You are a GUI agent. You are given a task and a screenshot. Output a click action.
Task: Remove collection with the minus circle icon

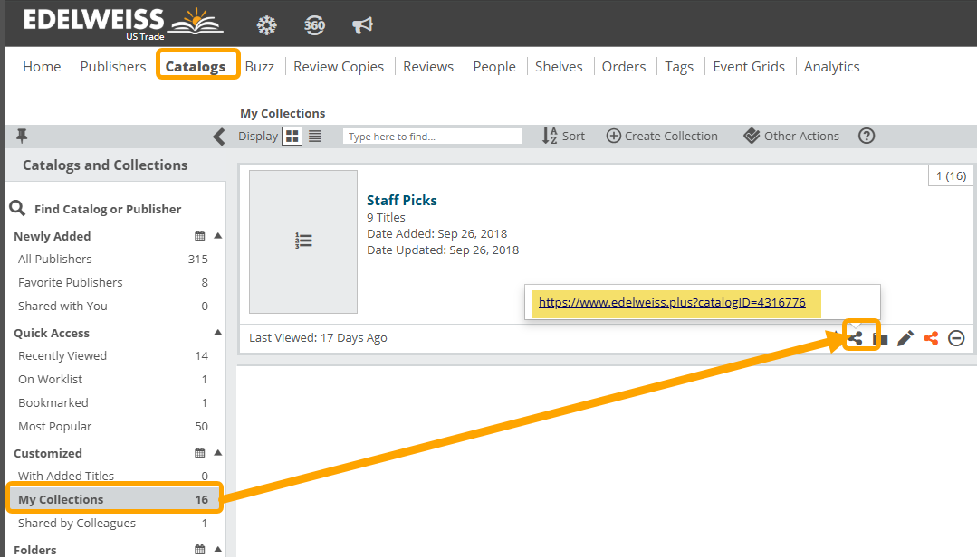[956, 338]
